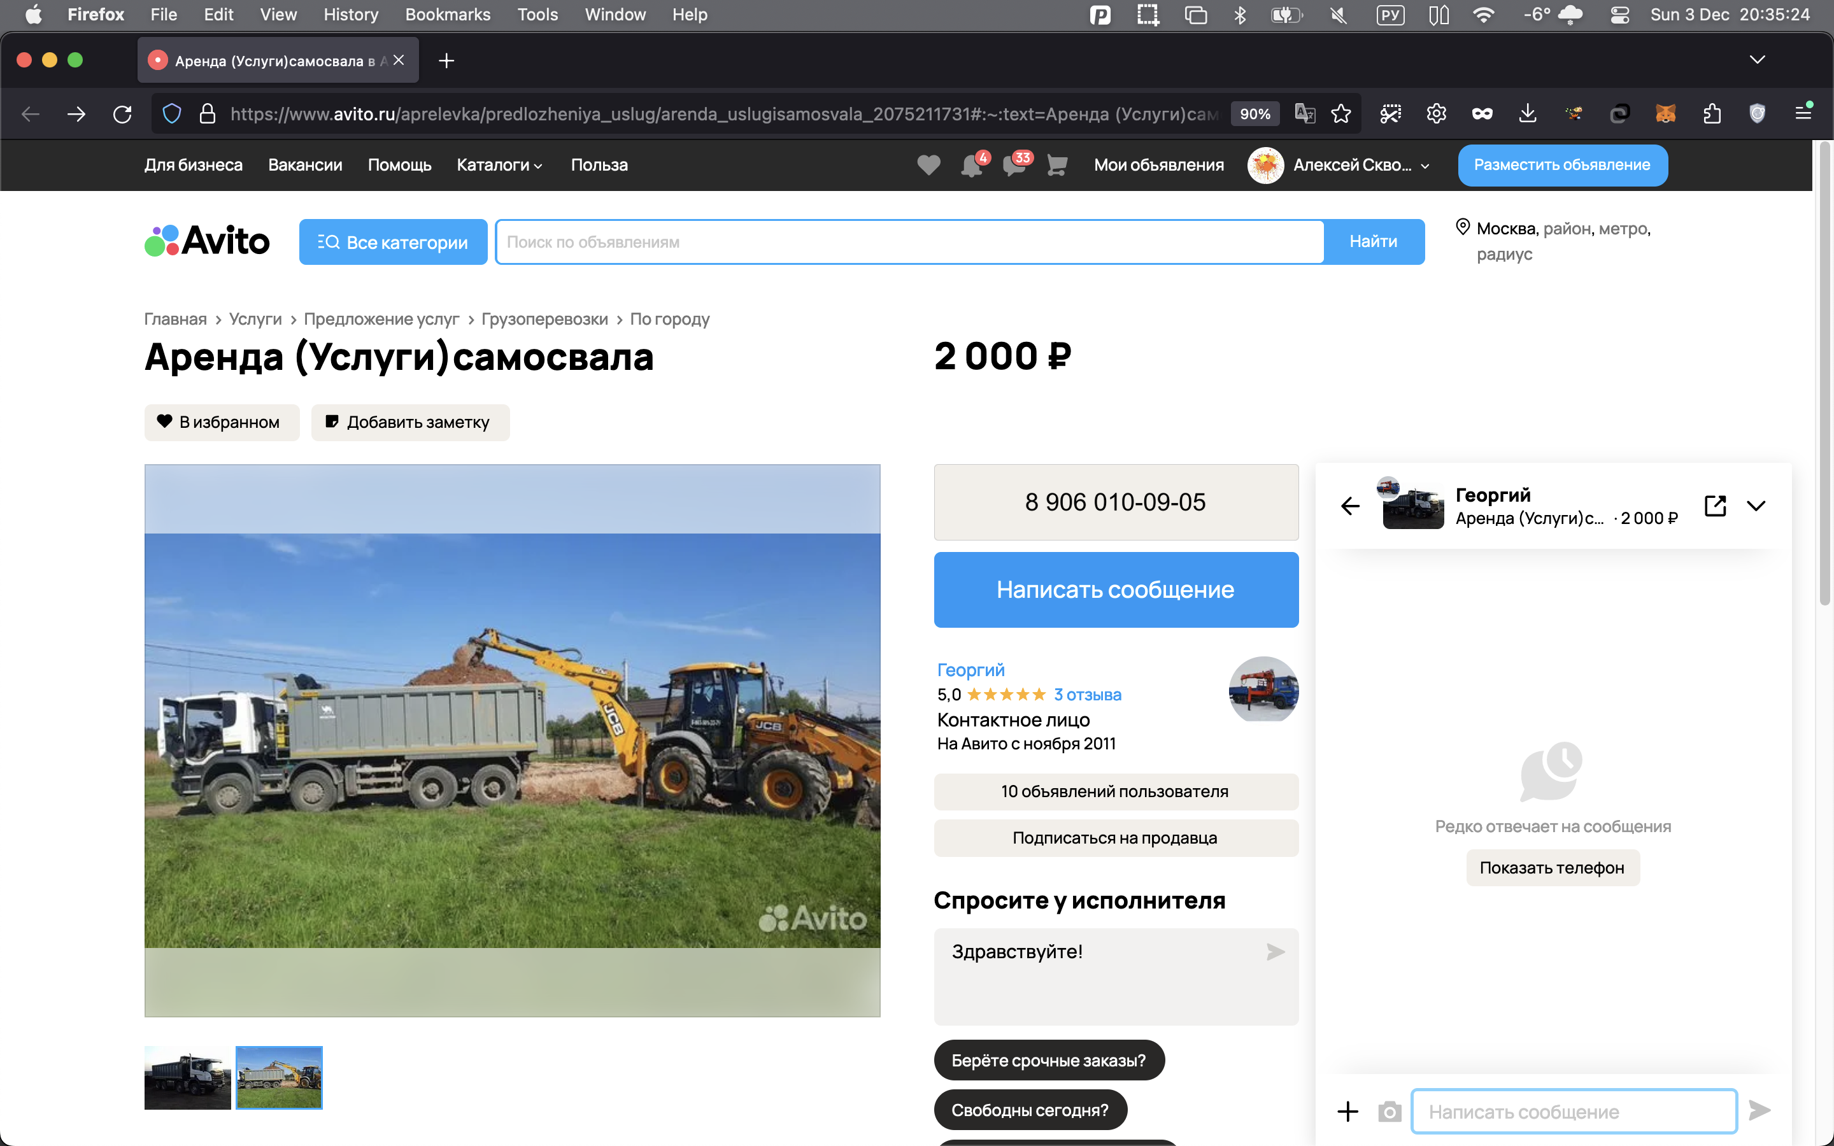Screen dimensions: 1834x1146
Task: Open the 'Вакансии' navigation item
Action: click(x=304, y=164)
